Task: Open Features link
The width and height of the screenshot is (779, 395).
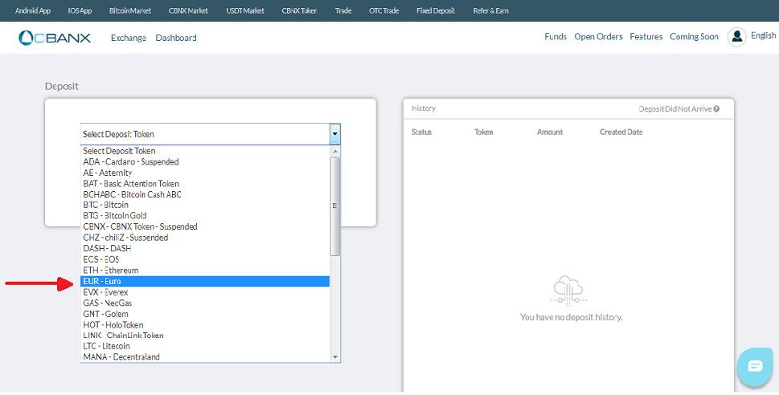Action: [x=646, y=36]
